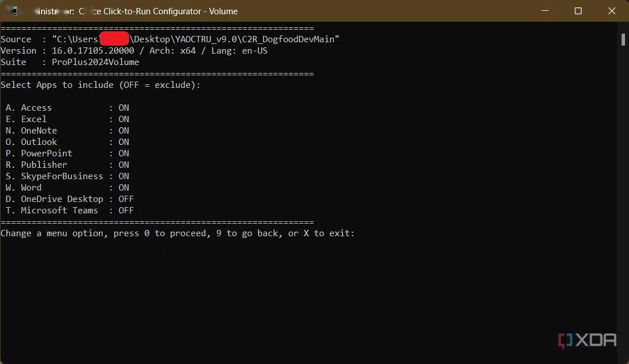Click the OFF status beside Microsoft Teams
Image resolution: width=629 pixels, height=364 pixels.
coord(126,211)
